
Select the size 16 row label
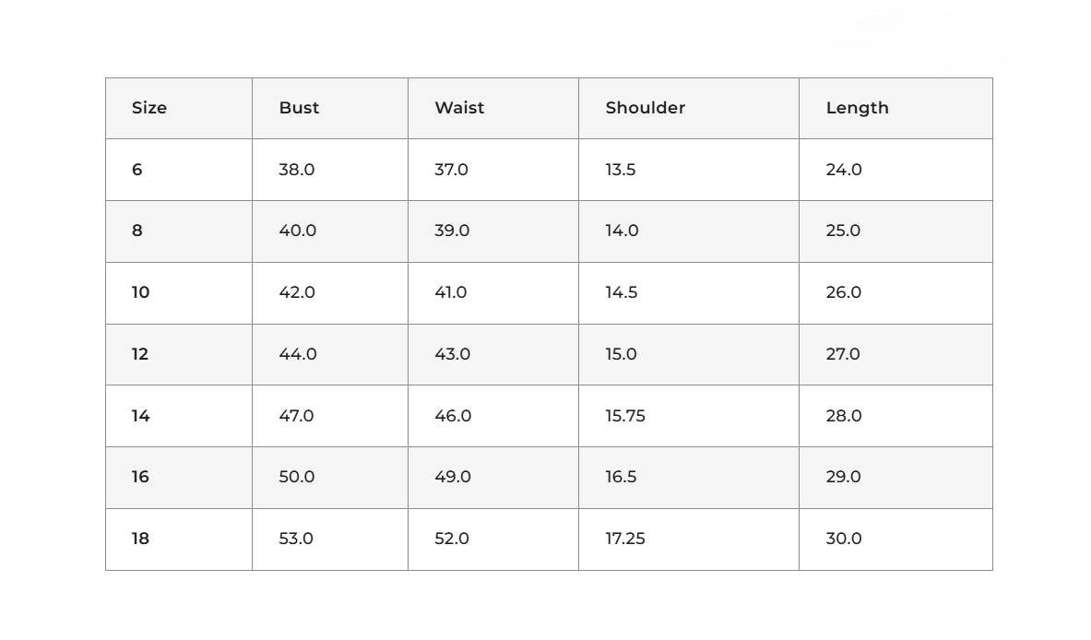click(140, 477)
